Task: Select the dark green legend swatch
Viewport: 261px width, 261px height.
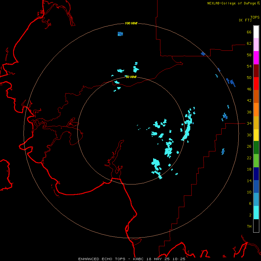Action: (x=256, y=148)
